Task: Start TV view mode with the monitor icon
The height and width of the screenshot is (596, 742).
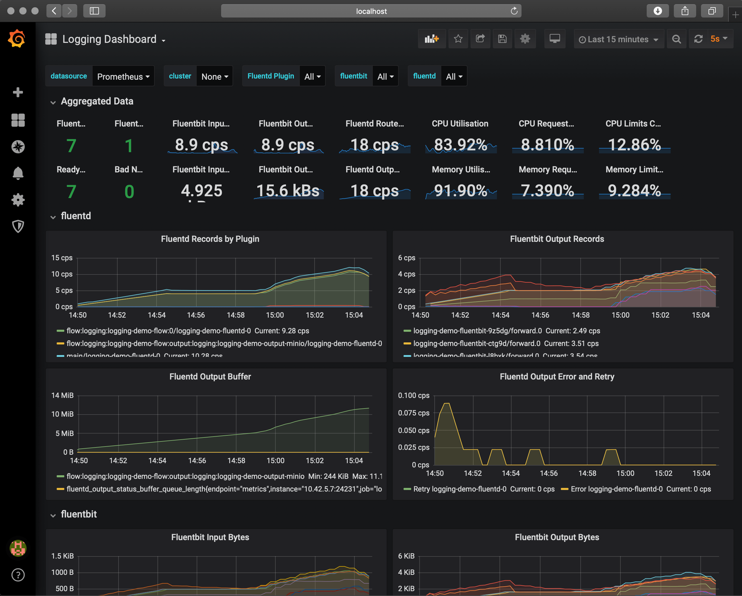Action: (555, 39)
